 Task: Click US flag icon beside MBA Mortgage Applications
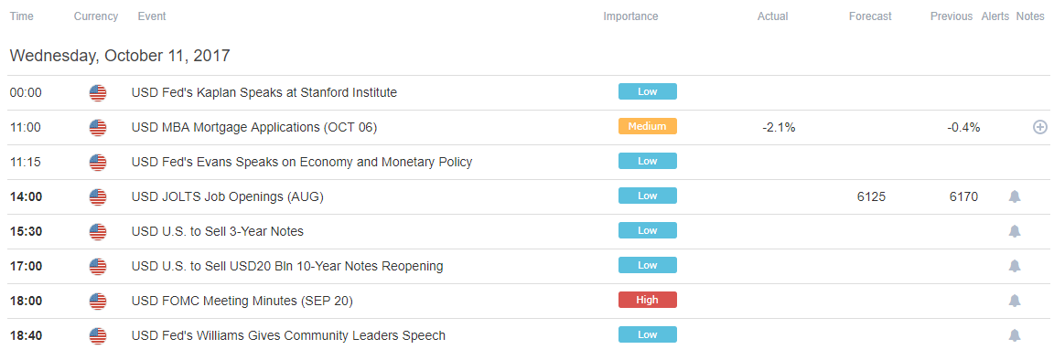click(x=98, y=128)
